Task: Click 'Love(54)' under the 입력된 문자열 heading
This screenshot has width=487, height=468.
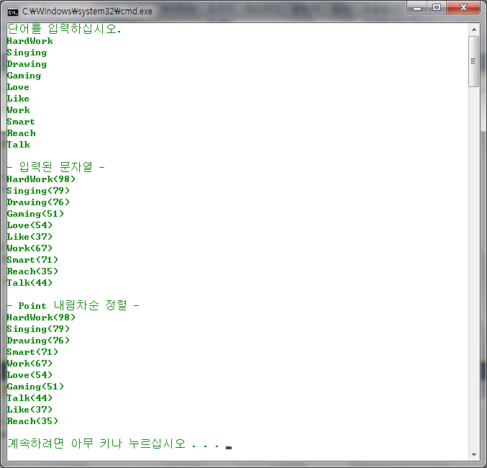Action: pyautogui.click(x=29, y=225)
